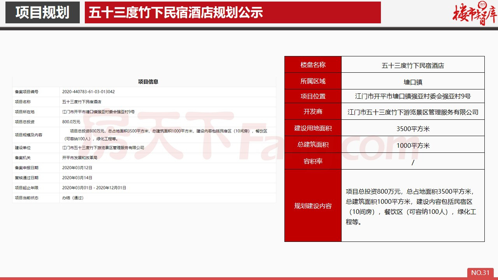The image size is (498, 280).
Task: Click the 复核通过日期 row label
Action: tap(26, 178)
